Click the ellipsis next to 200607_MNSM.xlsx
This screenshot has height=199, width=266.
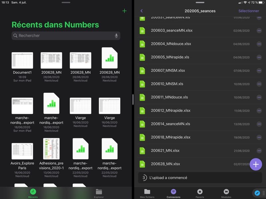[x=259, y=71]
